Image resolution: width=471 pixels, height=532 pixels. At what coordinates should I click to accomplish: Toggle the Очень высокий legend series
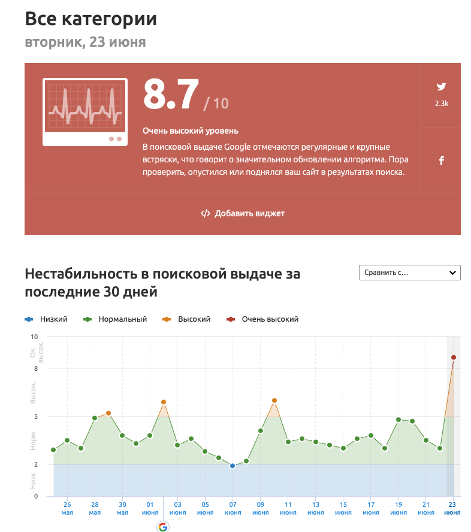pos(262,319)
